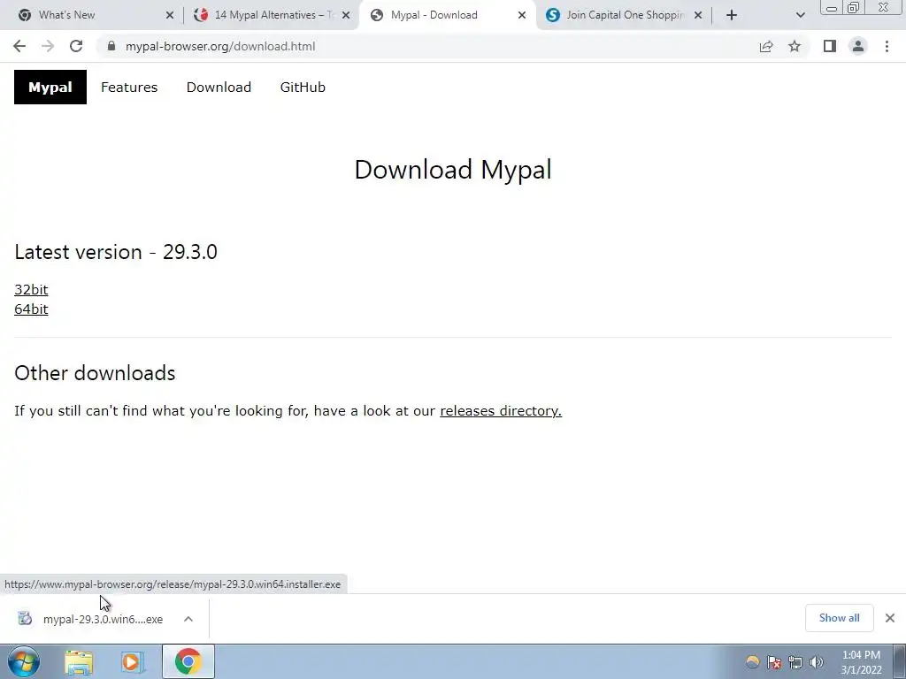Click Show all downloads button

pyautogui.click(x=839, y=618)
